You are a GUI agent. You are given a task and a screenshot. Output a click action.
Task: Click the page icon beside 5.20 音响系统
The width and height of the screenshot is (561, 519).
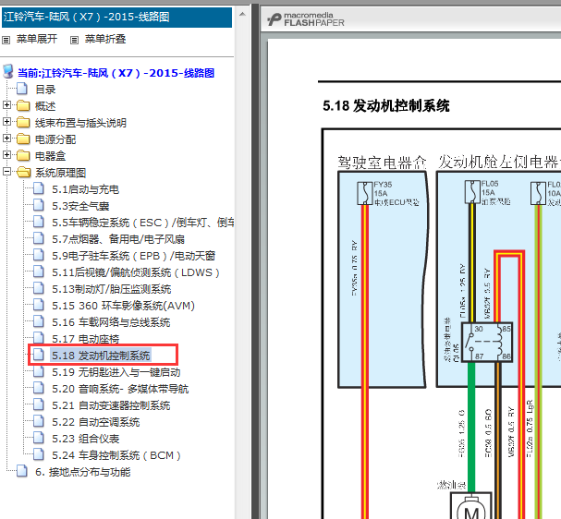tap(39, 388)
